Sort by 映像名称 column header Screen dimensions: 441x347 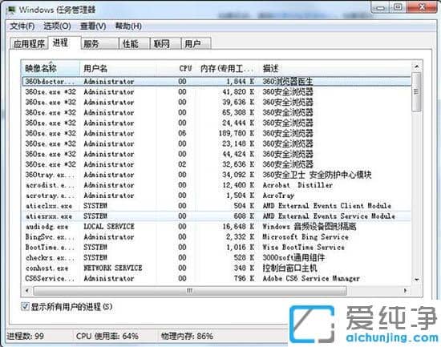pos(51,68)
